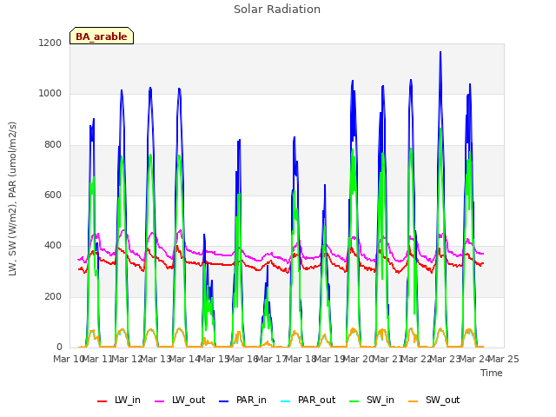This screenshot has height=417, width=556.
Task: Click the PAR_in legend label
Action: click(x=251, y=400)
